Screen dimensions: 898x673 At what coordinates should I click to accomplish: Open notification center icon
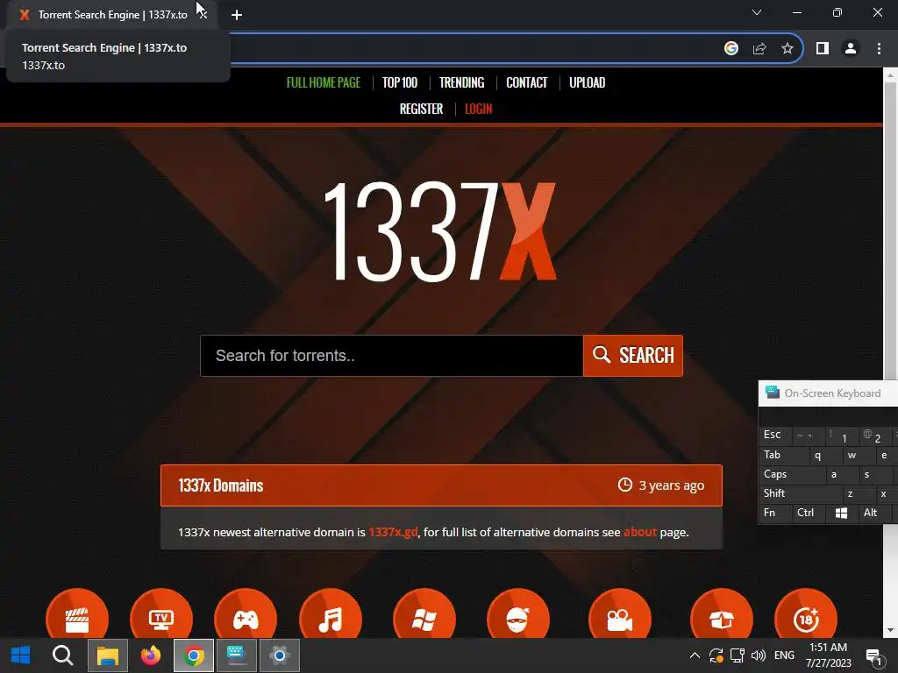(874, 656)
